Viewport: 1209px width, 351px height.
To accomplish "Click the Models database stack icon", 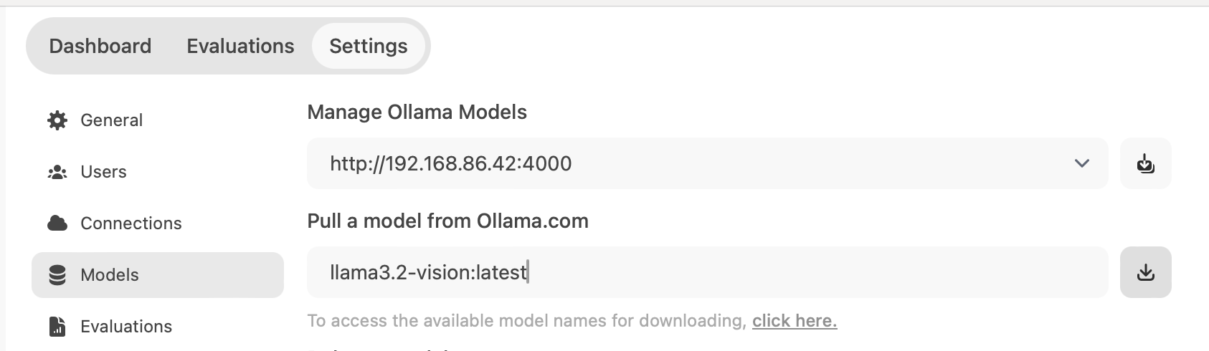I will pyautogui.click(x=57, y=275).
